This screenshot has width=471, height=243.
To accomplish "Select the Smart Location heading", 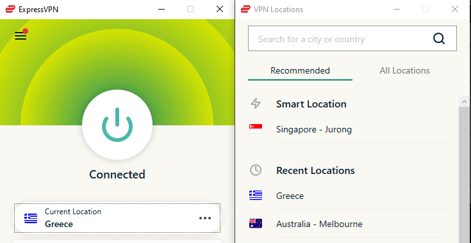I will point(311,104).
